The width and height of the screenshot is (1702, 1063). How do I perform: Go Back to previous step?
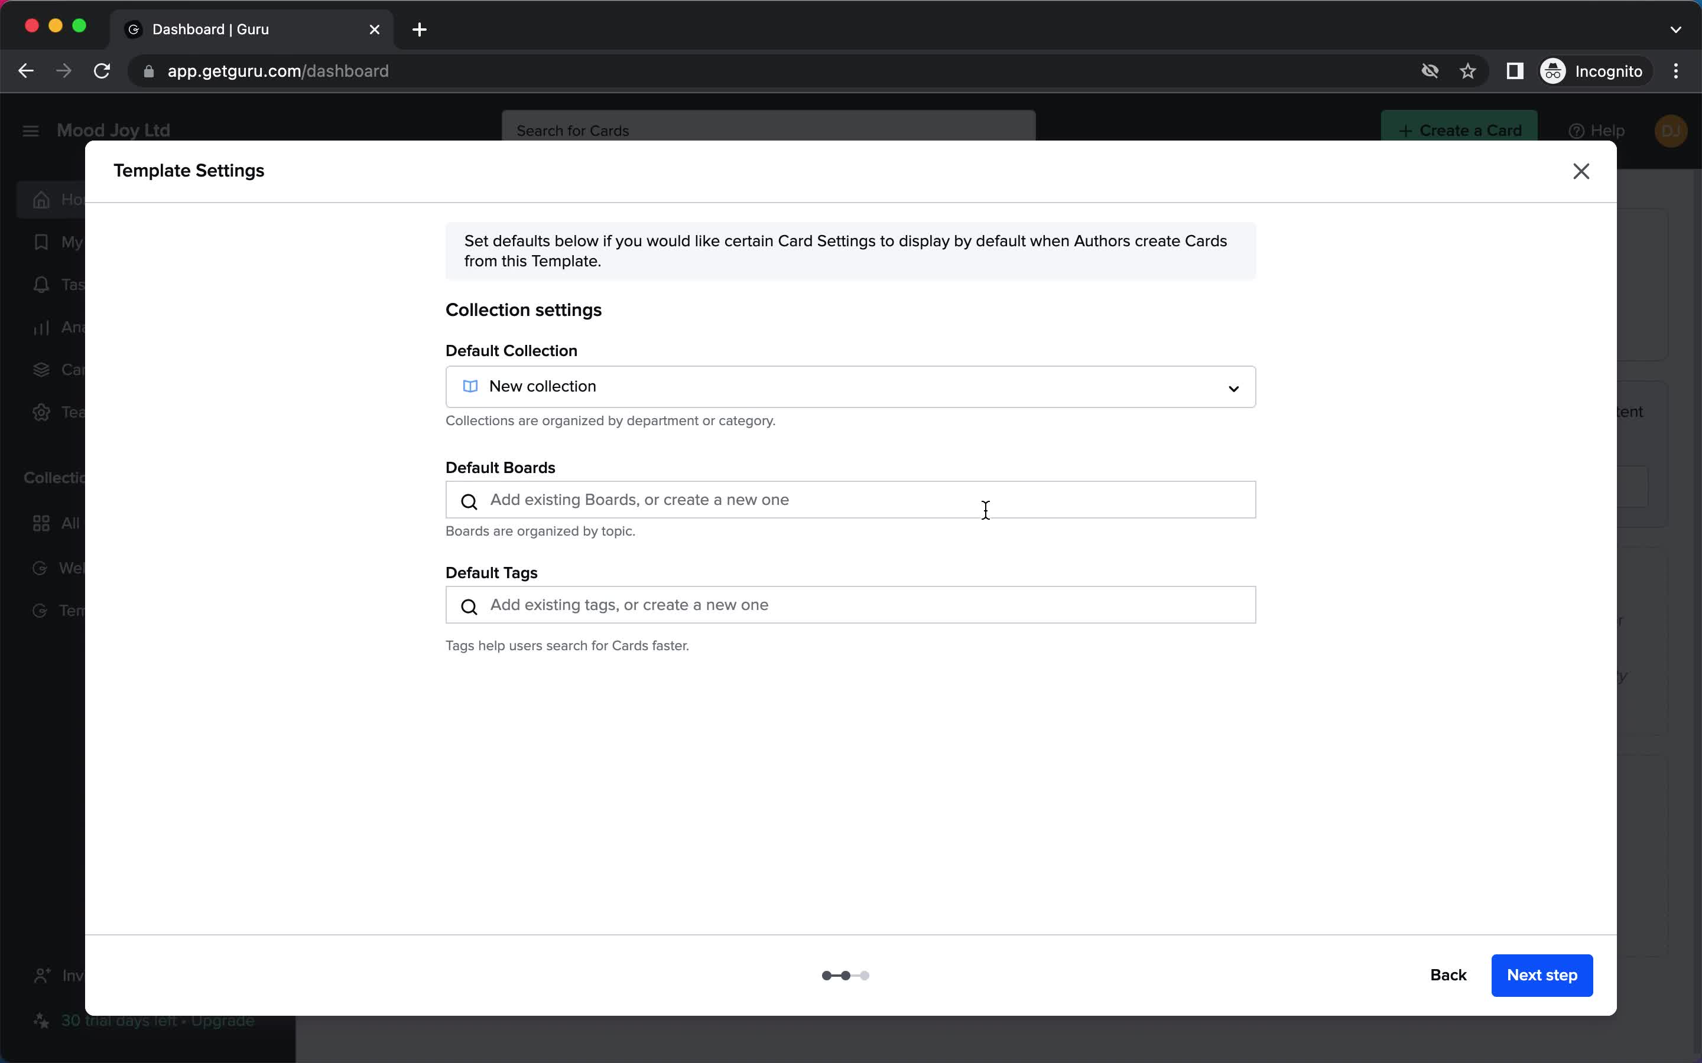coord(1448,975)
